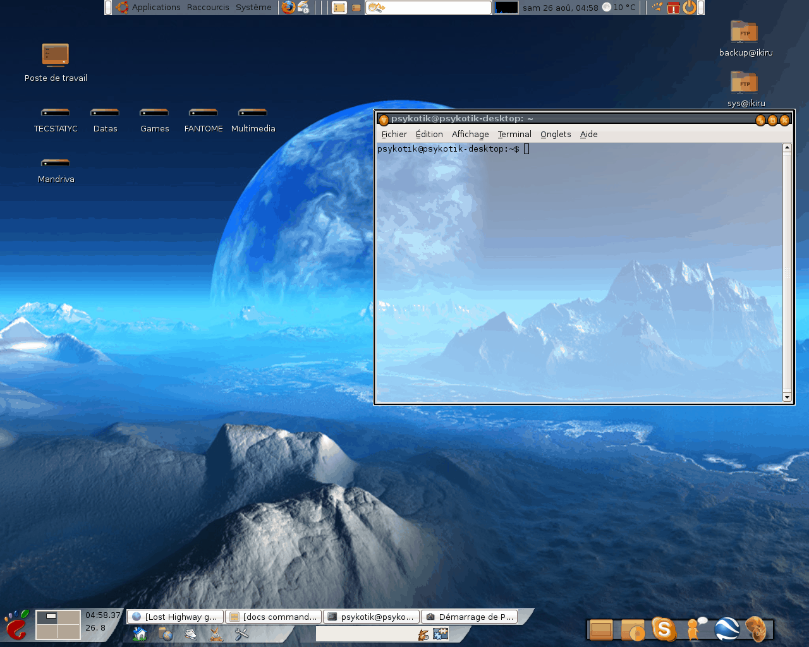The height and width of the screenshot is (647, 809).
Task: Launch Skype from the bottom-right dock
Action: pyautogui.click(x=664, y=629)
